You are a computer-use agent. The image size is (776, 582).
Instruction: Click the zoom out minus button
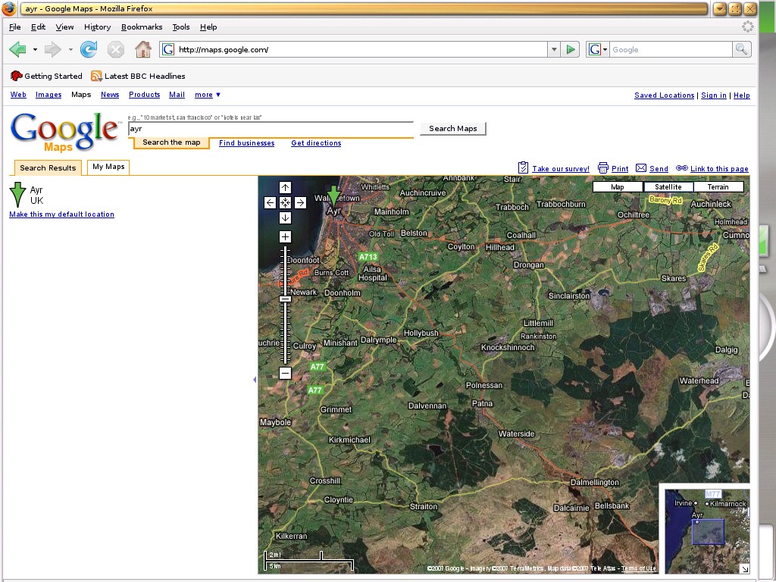(285, 373)
